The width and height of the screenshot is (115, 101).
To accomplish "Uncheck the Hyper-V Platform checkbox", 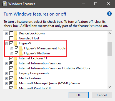I will point(17,53).
